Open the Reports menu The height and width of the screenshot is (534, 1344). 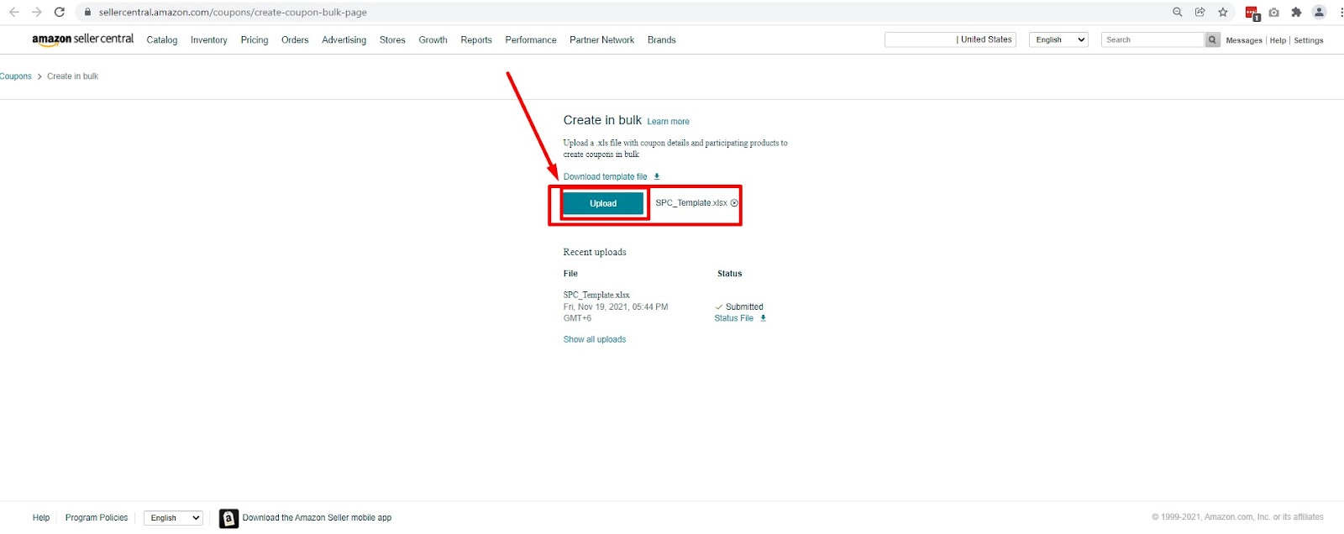(476, 39)
